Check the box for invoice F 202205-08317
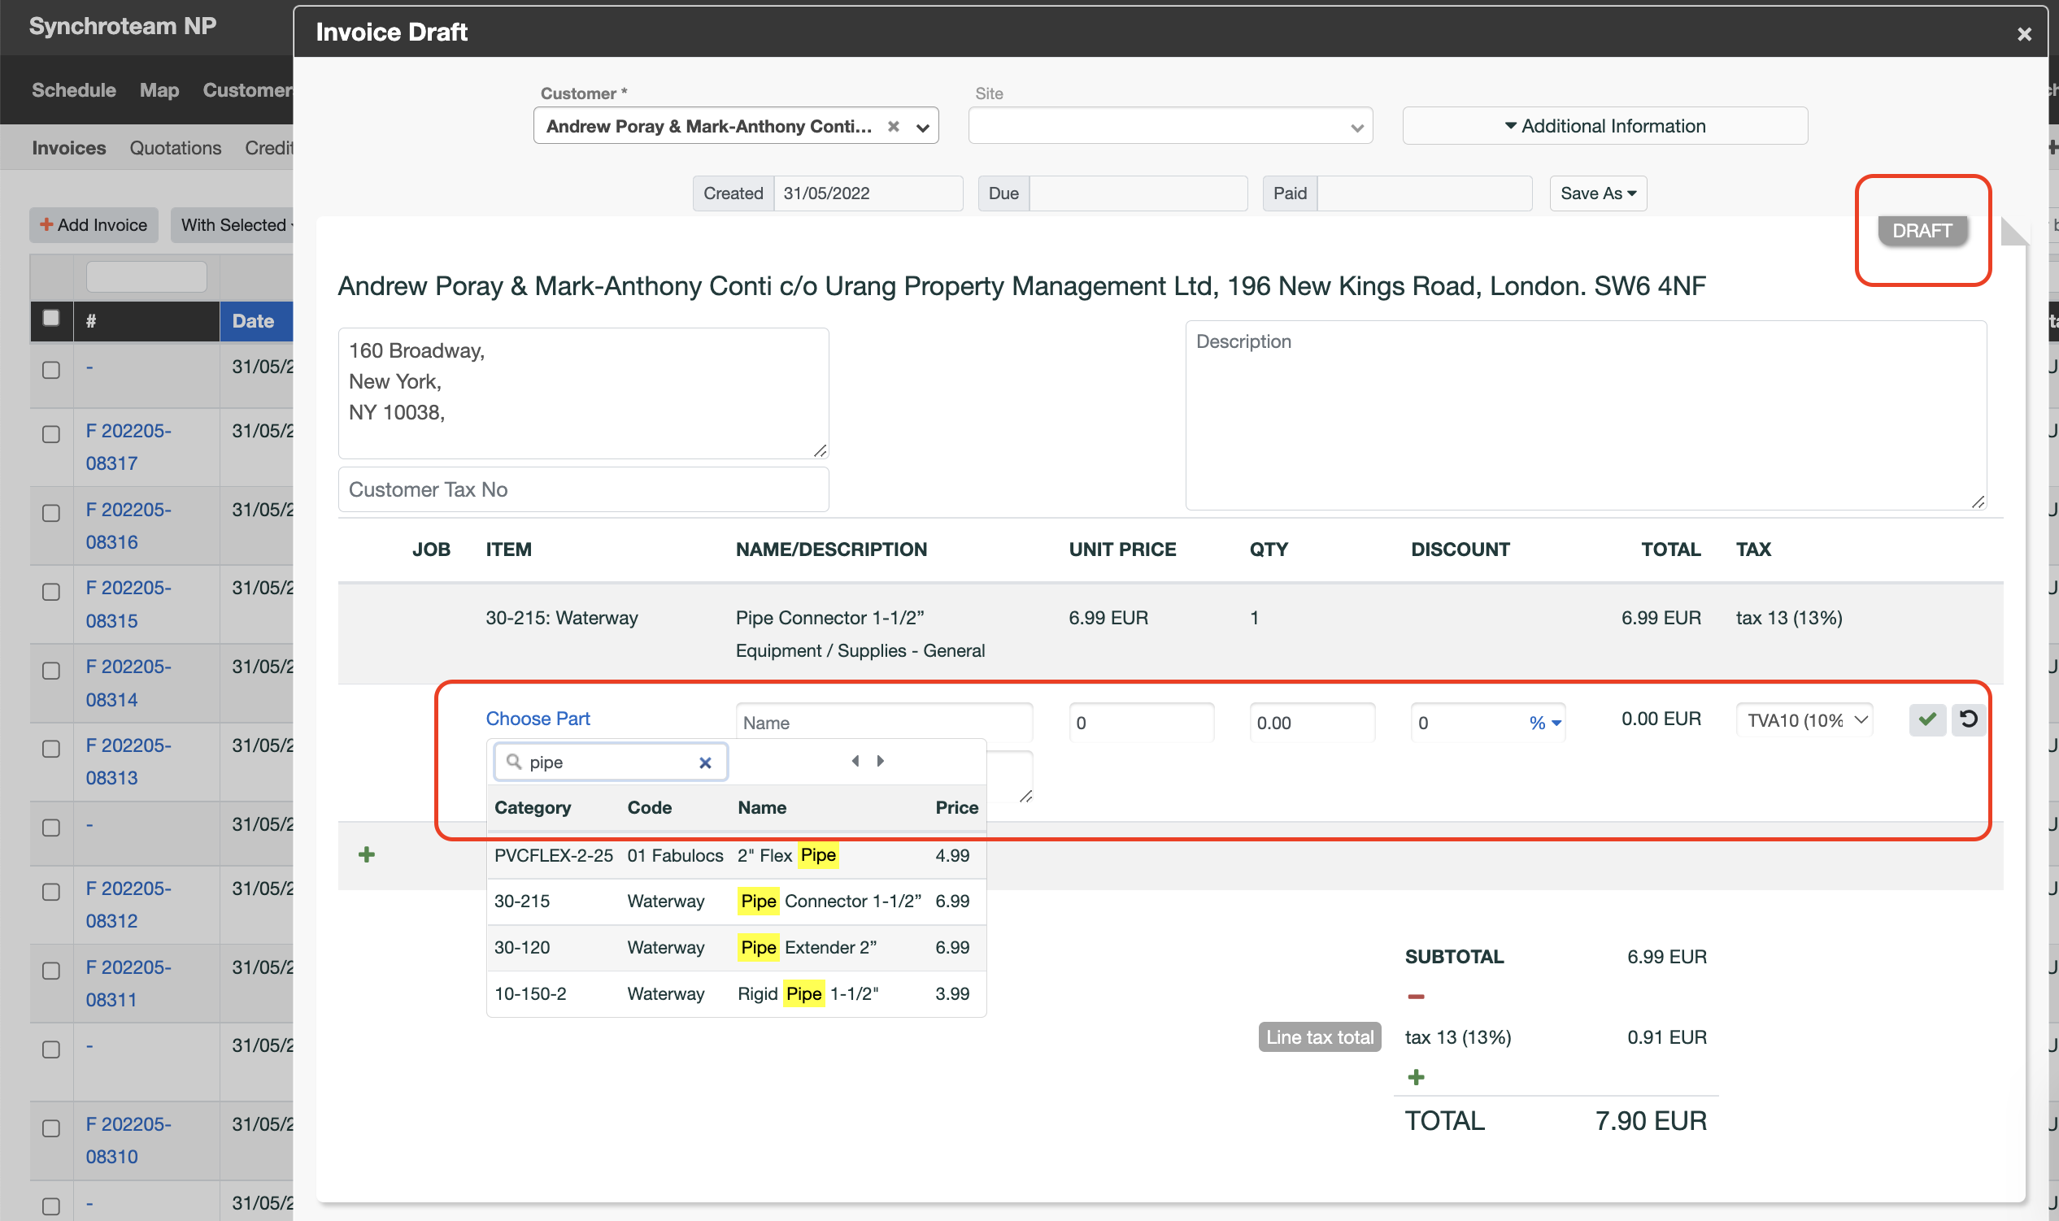 click(51, 433)
